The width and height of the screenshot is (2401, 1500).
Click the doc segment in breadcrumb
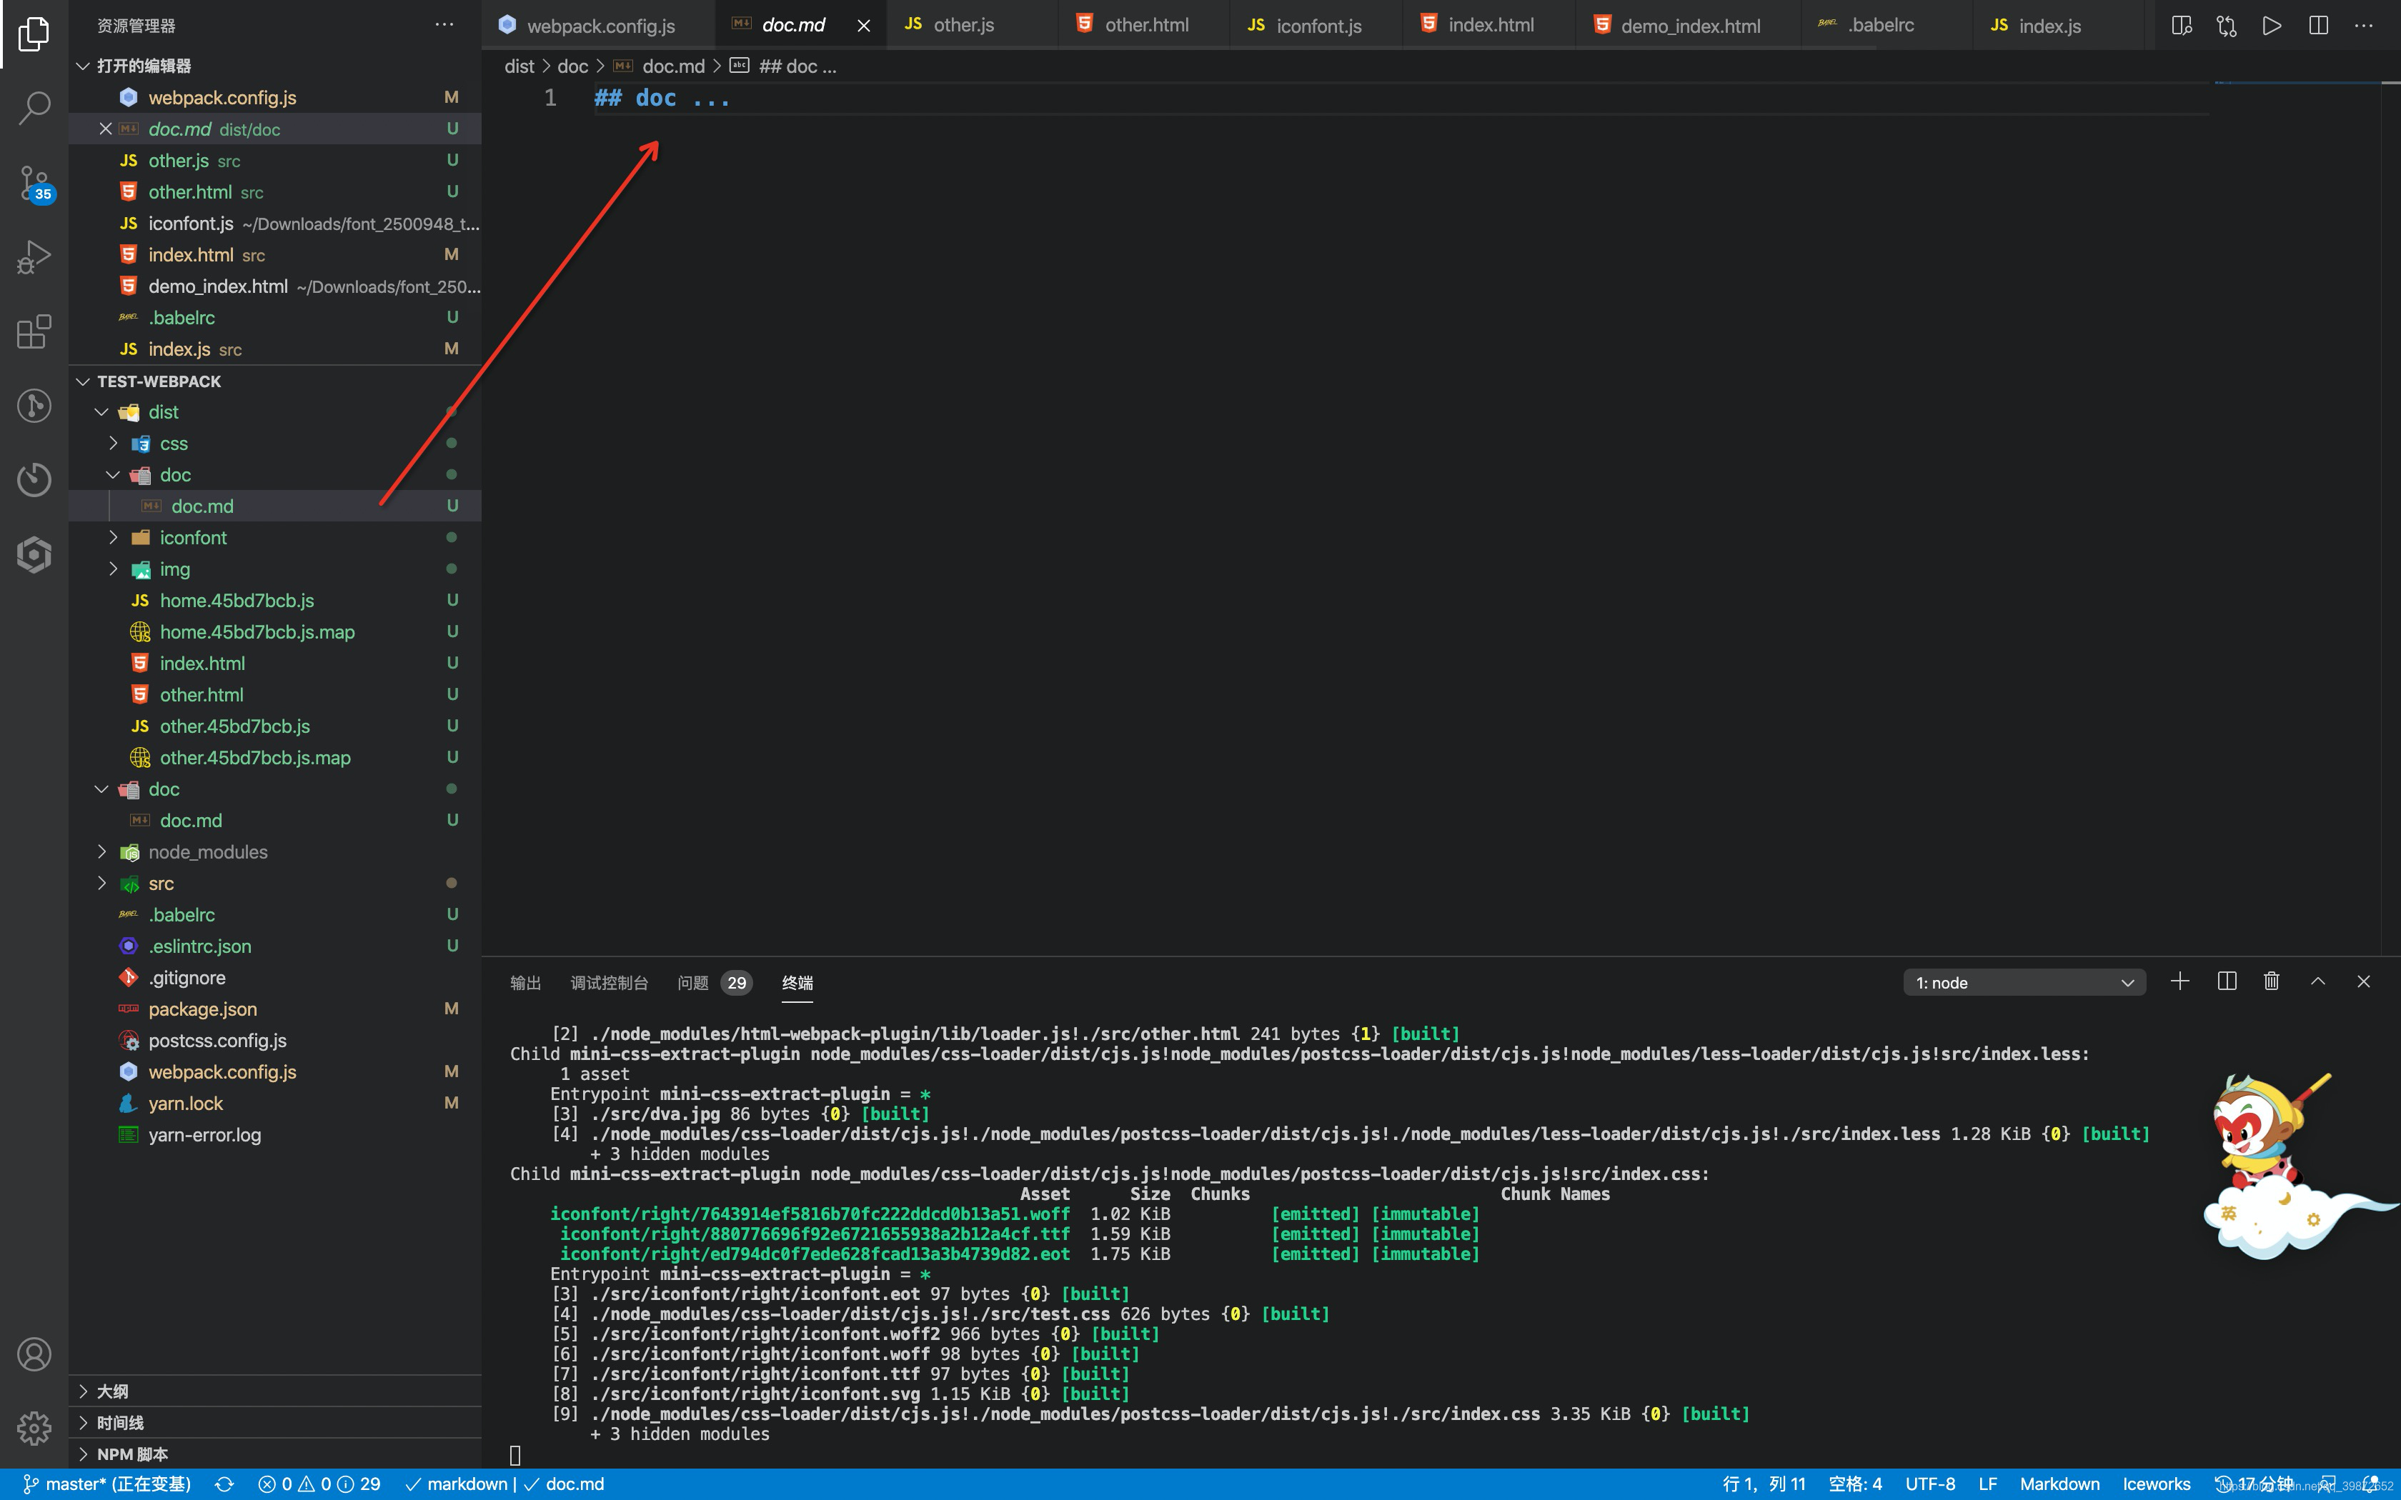[x=572, y=66]
